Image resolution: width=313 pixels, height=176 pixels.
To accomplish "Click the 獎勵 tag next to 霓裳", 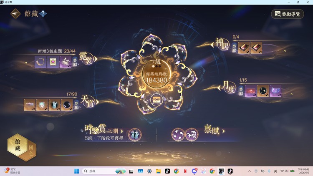I will (x=75, y=62).
